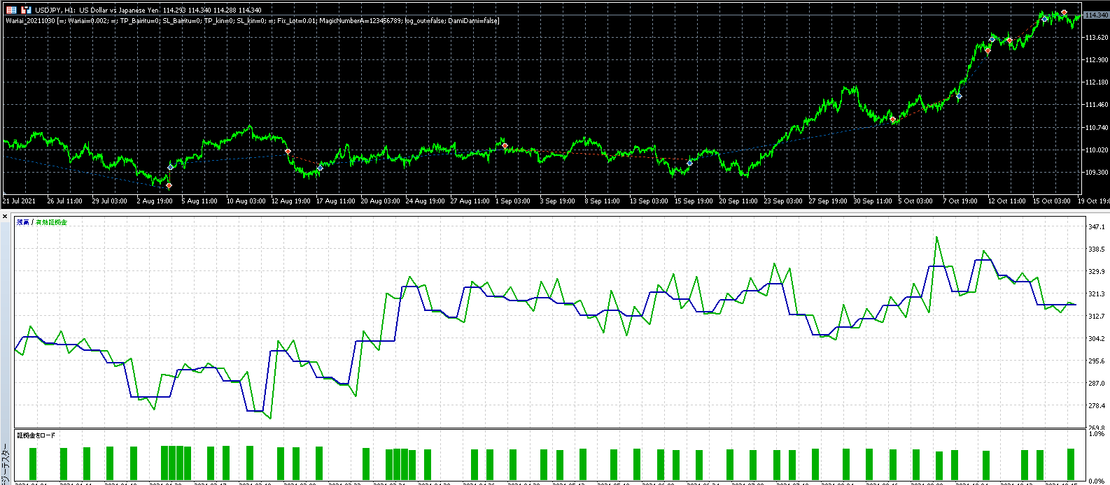Click the 7 Oct 19:00 time axis label
Viewport: 1110px width, 485px height.
click(x=960, y=201)
